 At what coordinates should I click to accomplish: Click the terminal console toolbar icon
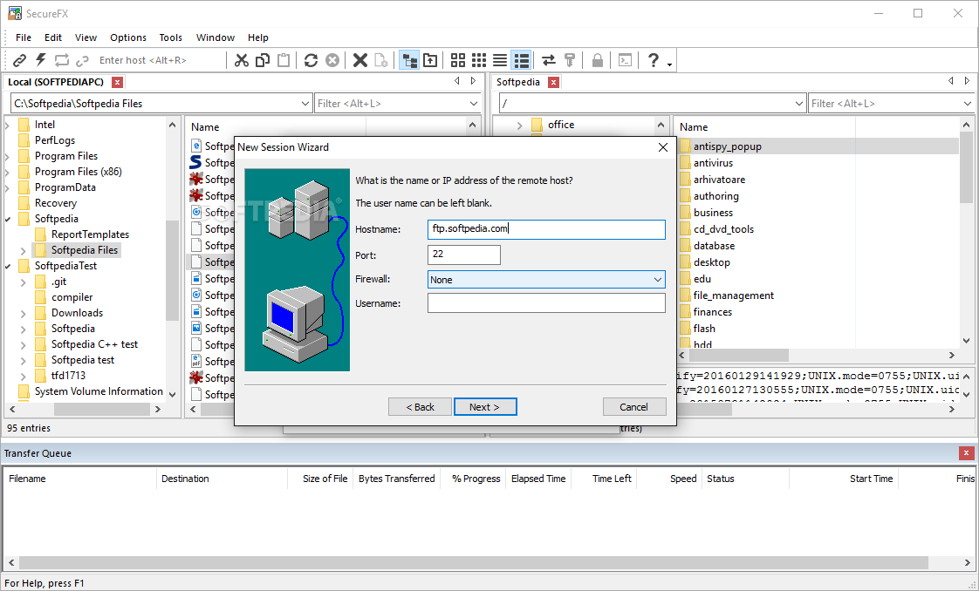pyautogui.click(x=625, y=60)
